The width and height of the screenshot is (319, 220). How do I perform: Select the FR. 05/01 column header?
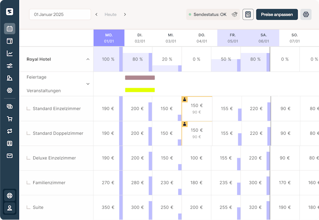pos(233,38)
